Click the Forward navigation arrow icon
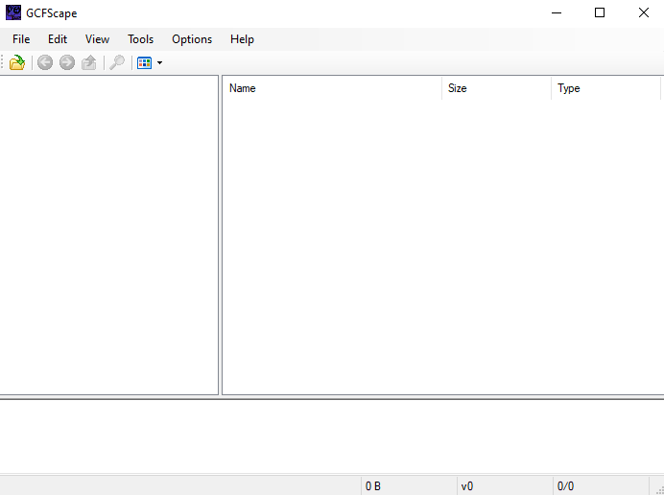664x495 pixels. point(67,62)
